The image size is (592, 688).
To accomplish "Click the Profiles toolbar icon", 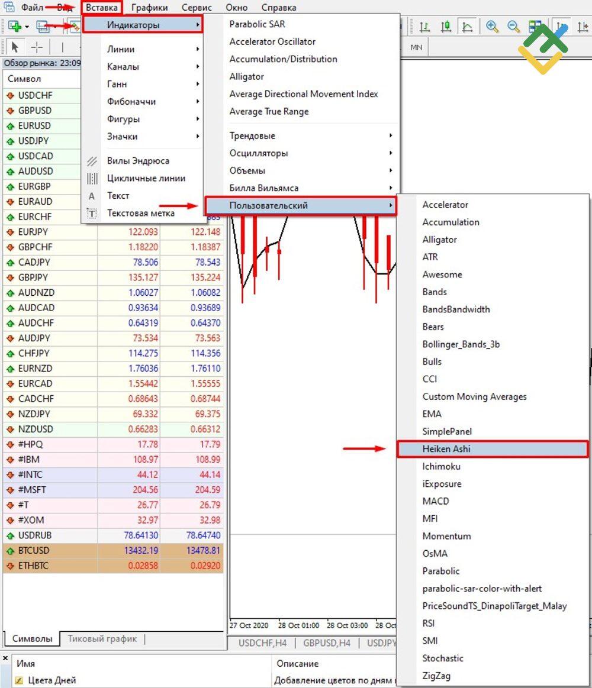I will click(43, 27).
